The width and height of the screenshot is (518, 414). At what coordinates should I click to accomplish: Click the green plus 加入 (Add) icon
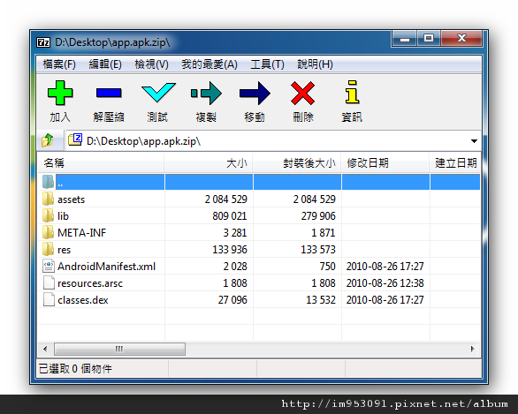(x=60, y=93)
